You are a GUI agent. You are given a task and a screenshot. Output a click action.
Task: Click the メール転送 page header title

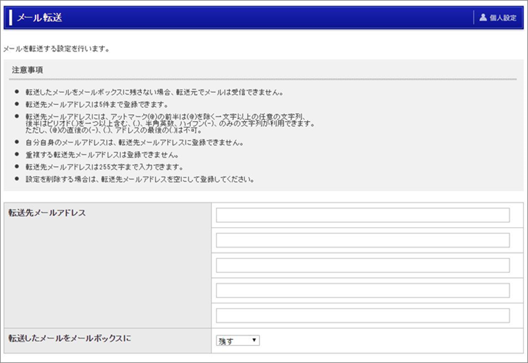click(x=40, y=18)
